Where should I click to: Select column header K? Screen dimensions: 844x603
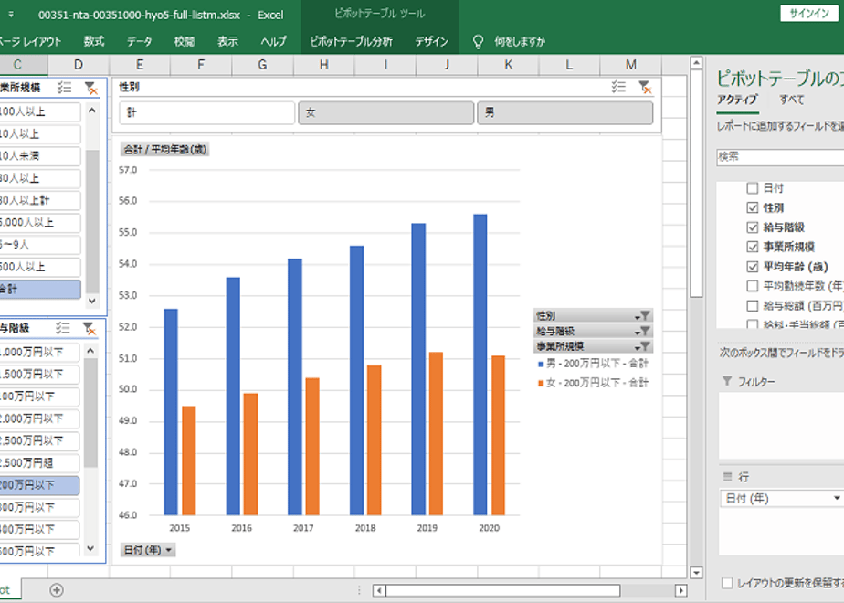coord(508,65)
